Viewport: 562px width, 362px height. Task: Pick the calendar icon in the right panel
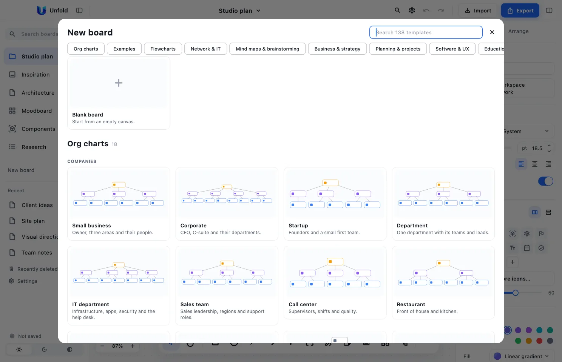pyautogui.click(x=527, y=248)
